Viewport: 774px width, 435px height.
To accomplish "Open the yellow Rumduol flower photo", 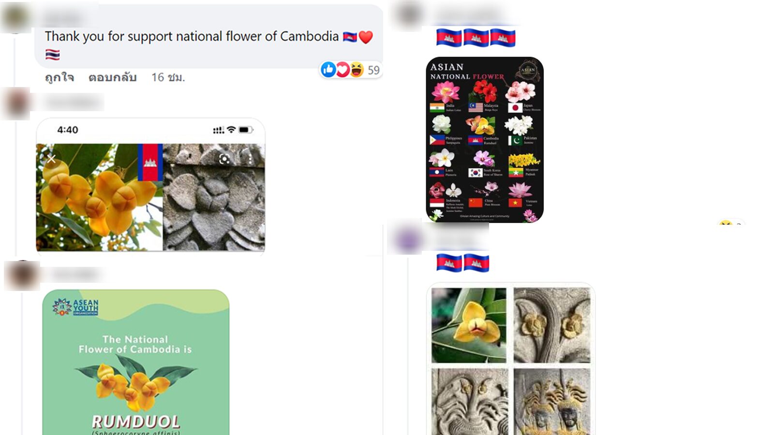I will pyautogui.click(x=469, y=325).
